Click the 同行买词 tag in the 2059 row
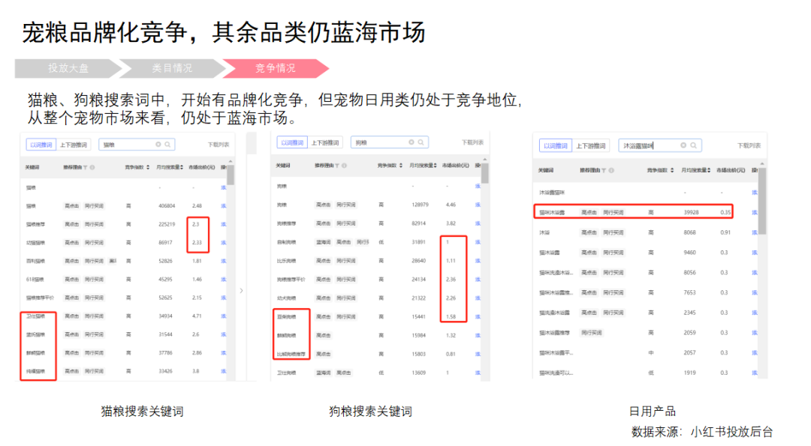This screenshot has height=446, width=811. pos(591,332)
